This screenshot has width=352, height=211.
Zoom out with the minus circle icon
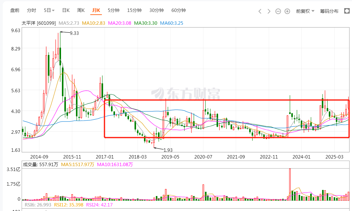tap(278, 11)
